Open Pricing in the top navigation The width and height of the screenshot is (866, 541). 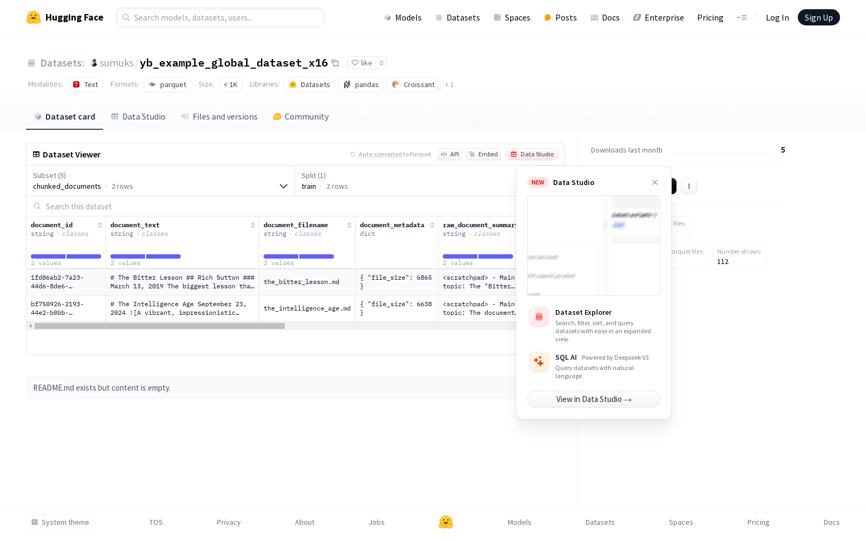click(710, 18)
